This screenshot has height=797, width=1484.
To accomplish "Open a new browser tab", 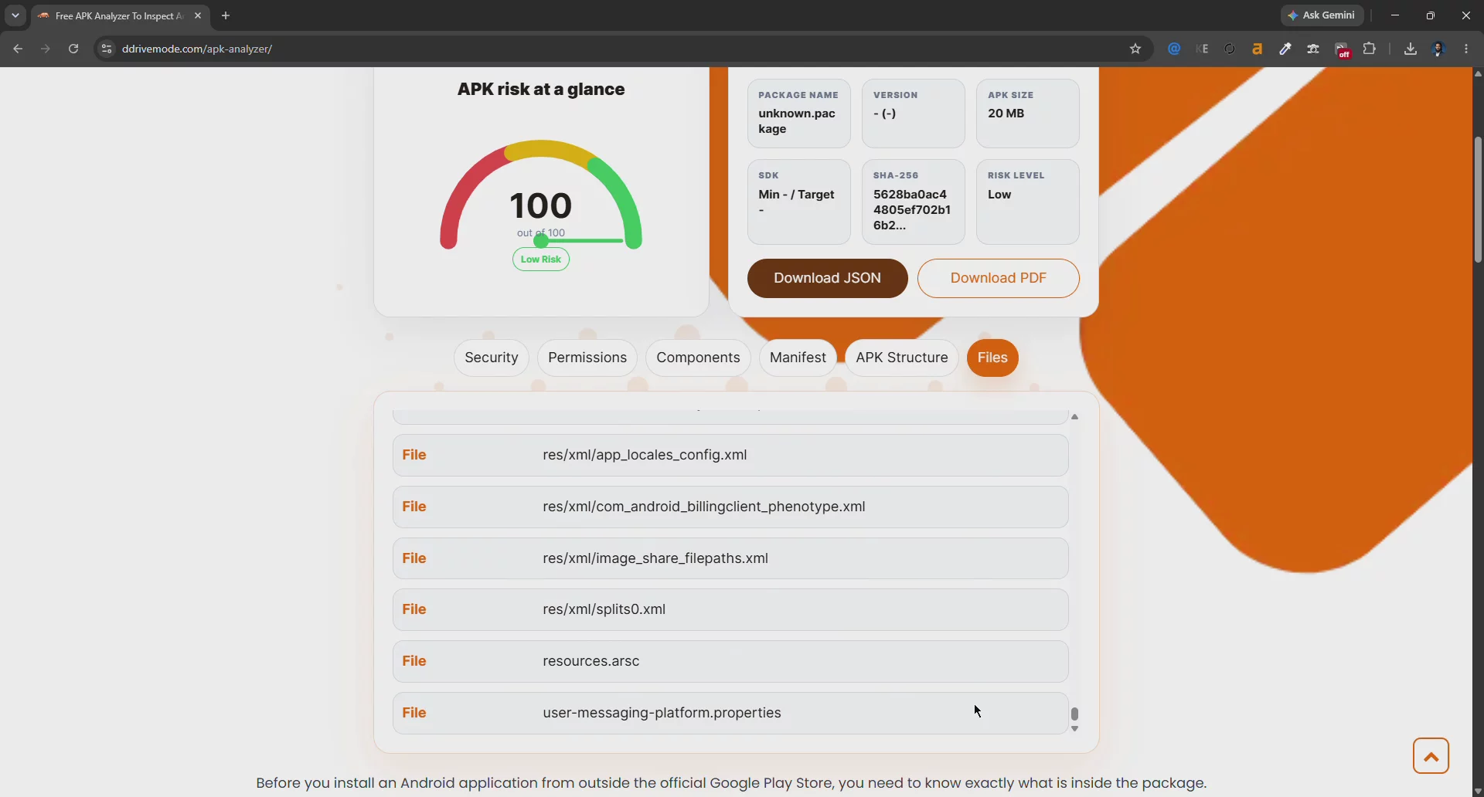I will 226,15.
